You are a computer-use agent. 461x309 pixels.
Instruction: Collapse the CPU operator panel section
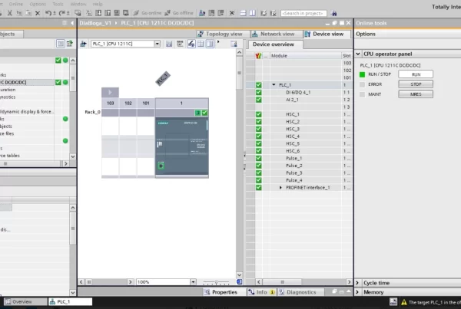359,55
